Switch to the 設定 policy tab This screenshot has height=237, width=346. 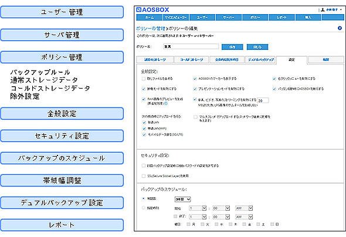pyautogui.click(x=291, y=60)
